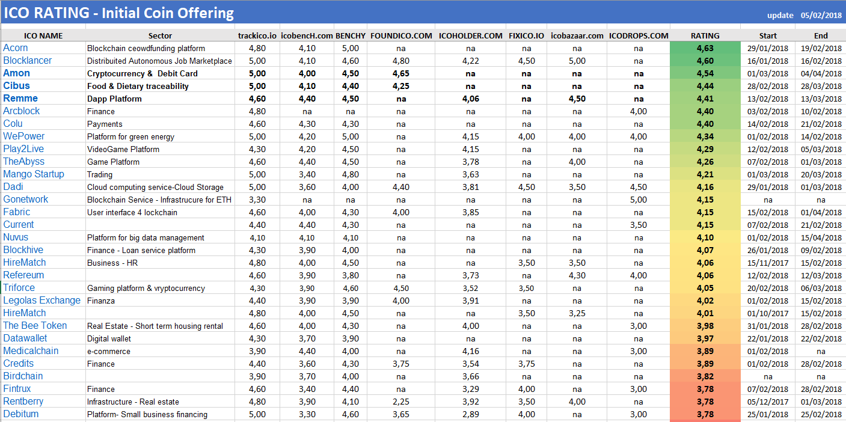Click 'VideoGame Platform' sector cell
Viewport: 846px width, 422px height.
[123, 149]
